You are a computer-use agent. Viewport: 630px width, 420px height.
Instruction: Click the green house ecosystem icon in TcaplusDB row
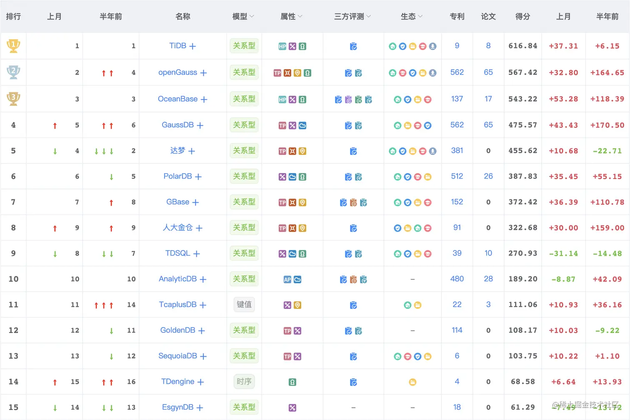pyautogui.click(x=407, y=305)
